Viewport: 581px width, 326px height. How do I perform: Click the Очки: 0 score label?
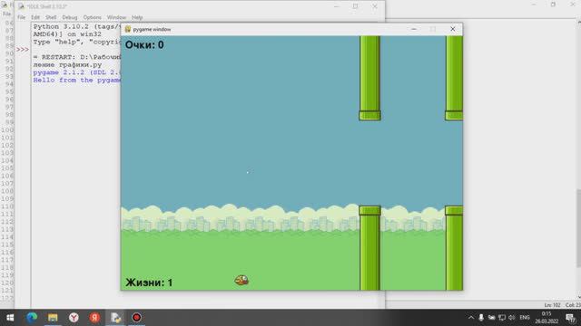click(x=144, y=44)
